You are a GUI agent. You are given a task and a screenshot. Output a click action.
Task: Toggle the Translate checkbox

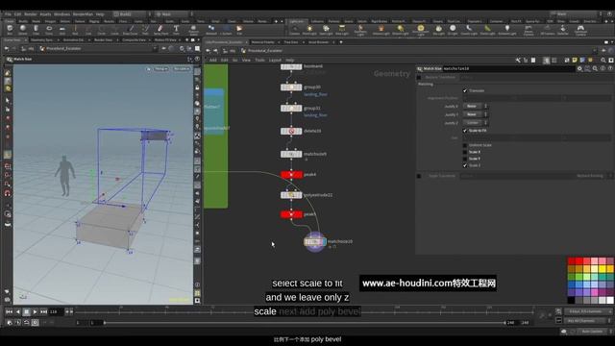pyautogui.click(x=465, y=90)
